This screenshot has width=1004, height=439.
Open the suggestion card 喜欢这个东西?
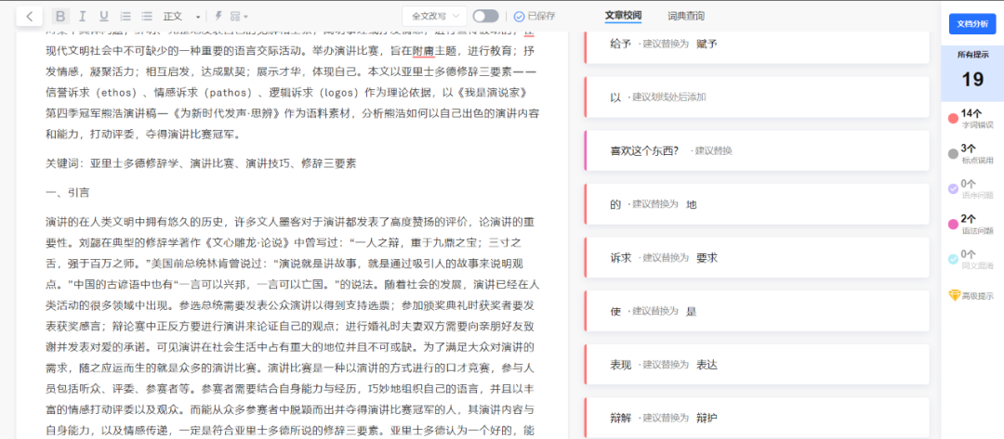(x=756, y=150)
